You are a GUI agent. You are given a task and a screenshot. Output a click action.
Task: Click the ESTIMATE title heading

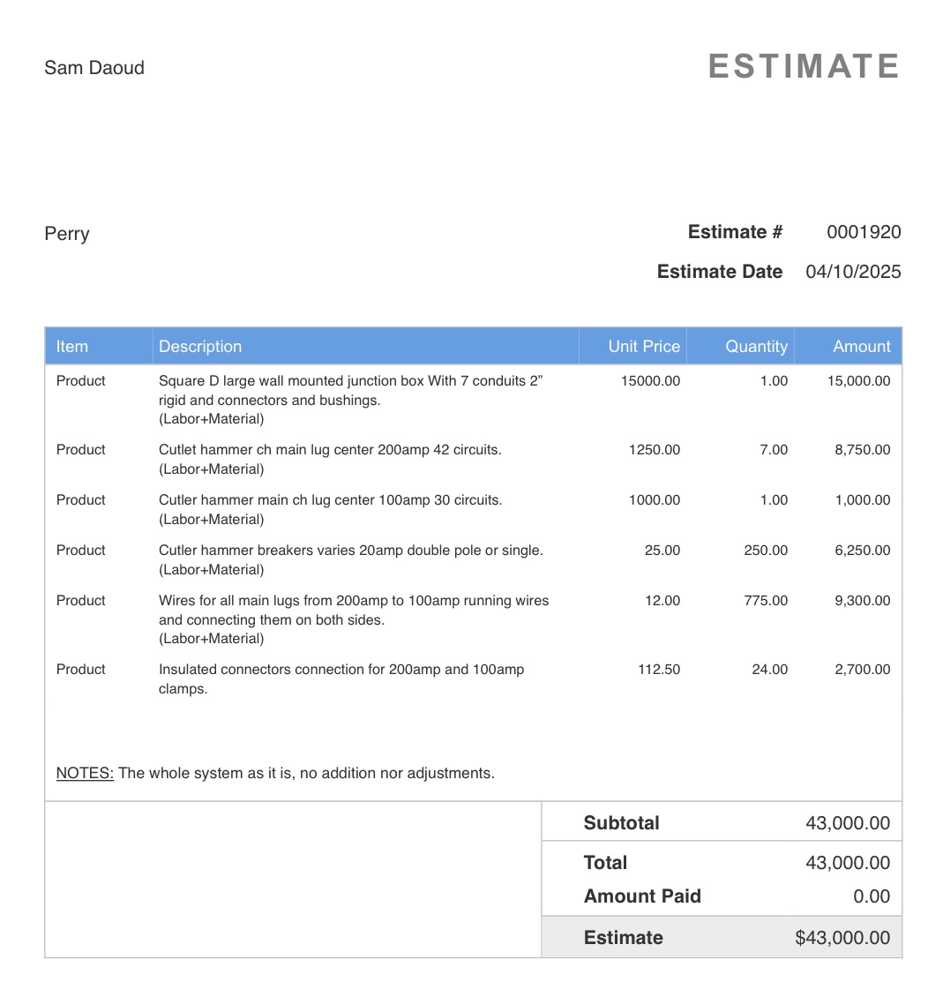[804, 67]
